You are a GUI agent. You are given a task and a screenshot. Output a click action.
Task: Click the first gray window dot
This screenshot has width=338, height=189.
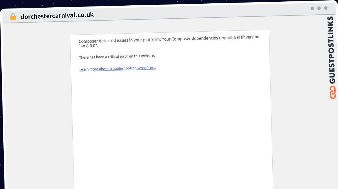pos(312,8)
